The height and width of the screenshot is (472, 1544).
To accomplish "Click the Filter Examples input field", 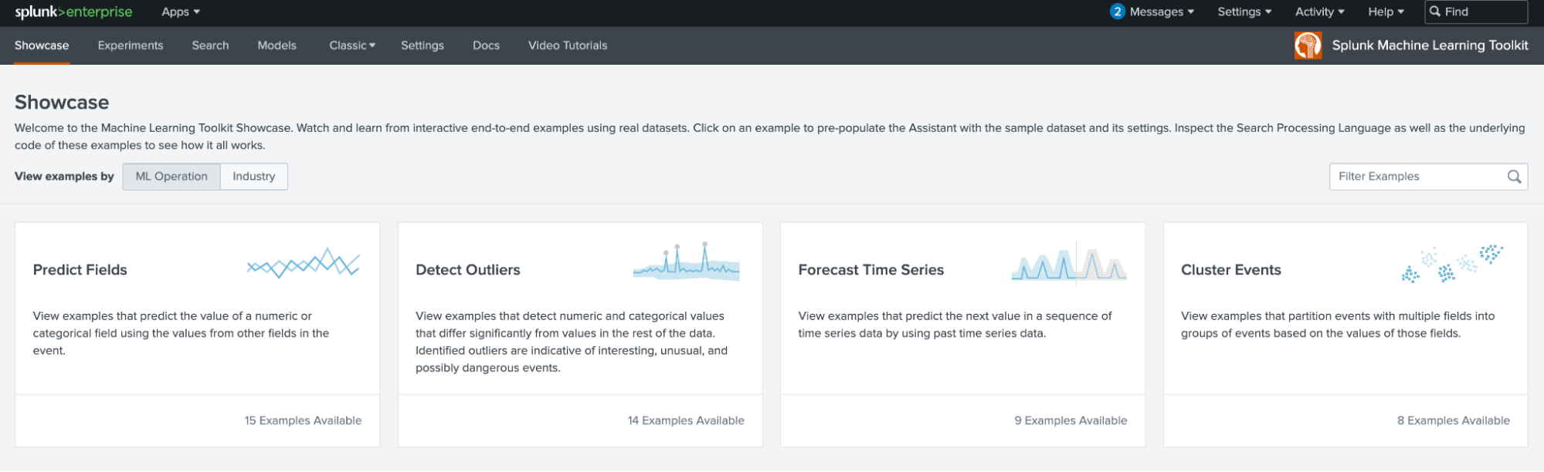I will [x=1428, y=177].
